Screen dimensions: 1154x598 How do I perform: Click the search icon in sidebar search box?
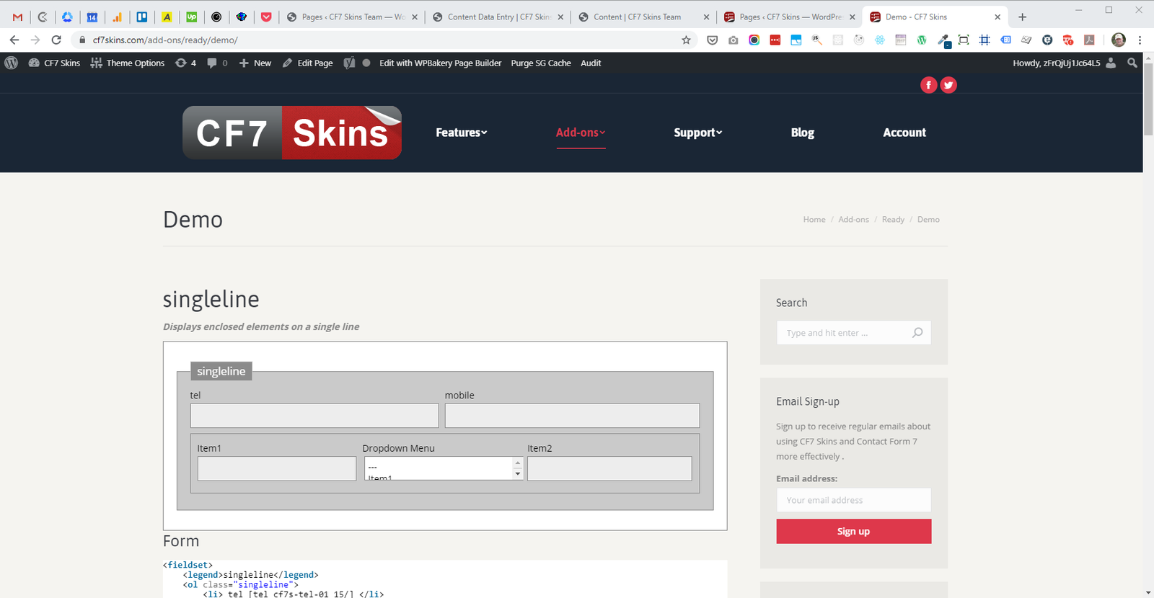[917, 333]
